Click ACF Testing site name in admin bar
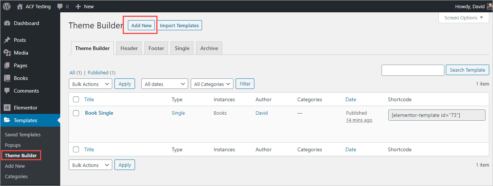Image resolution: width=493 pixels, height=186 pixels. (38, 6)
